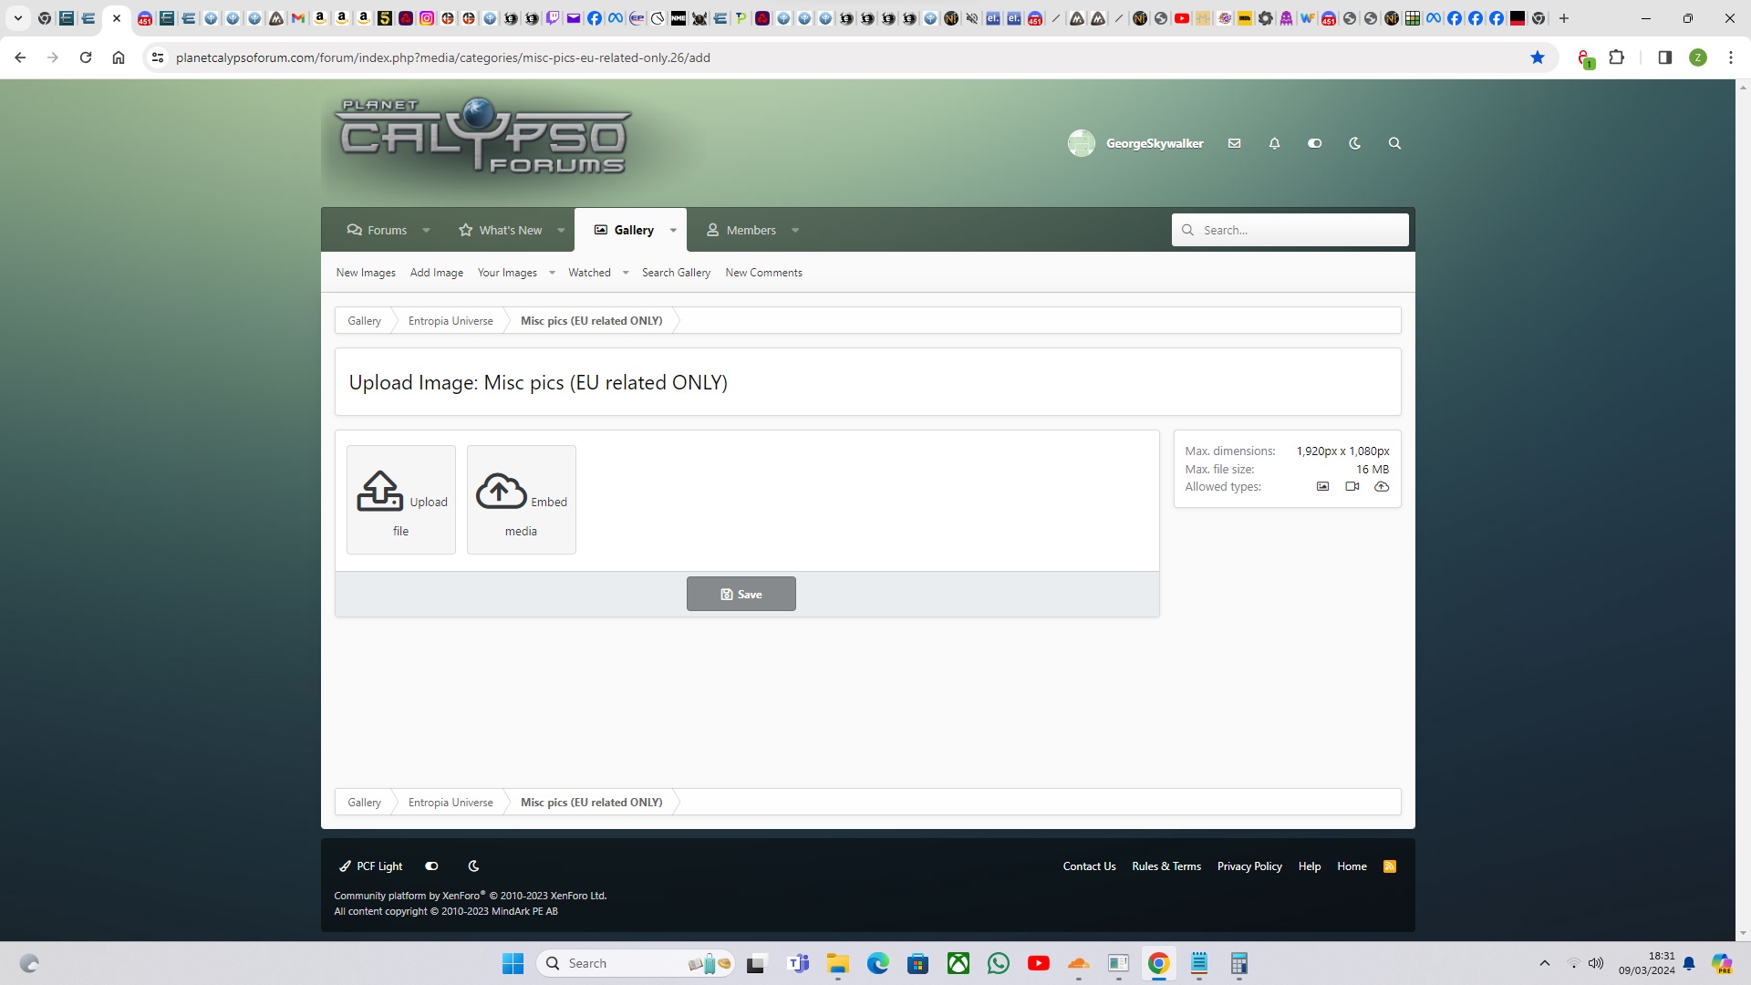Open Microsoft Edge from taskbar
1751x985 pixels.
point(878,963)
